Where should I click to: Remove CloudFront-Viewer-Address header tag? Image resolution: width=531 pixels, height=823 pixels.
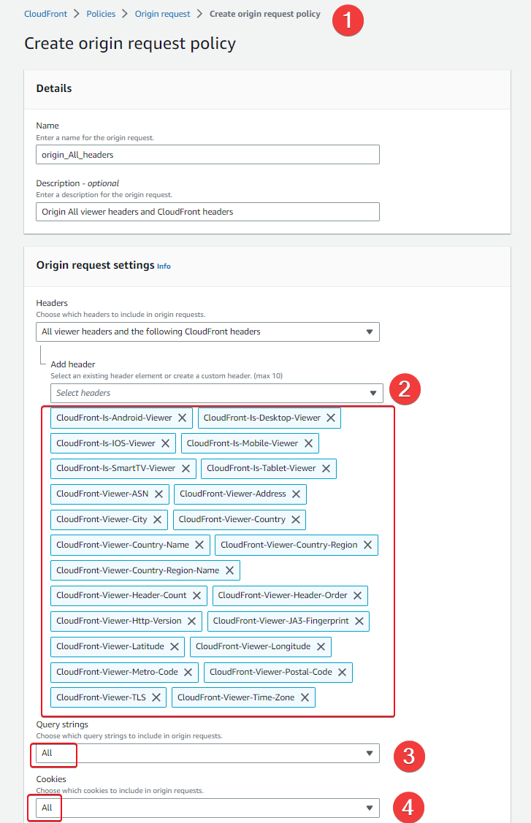pyautogui.click(x=297, y=494)
